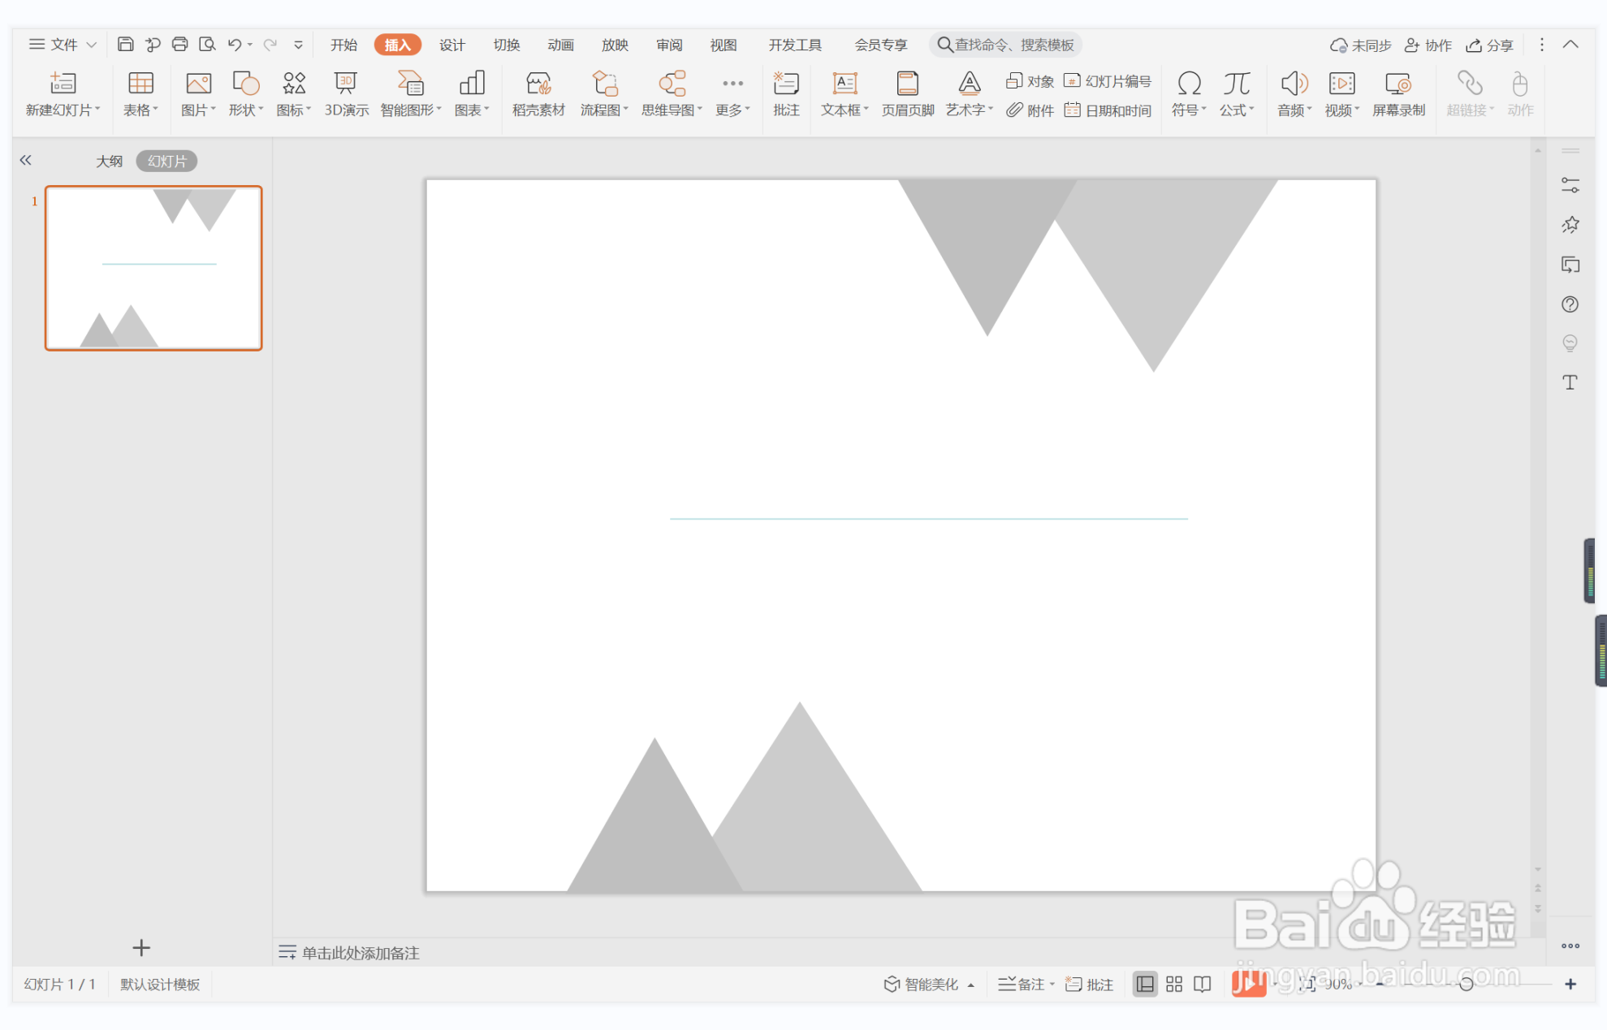Click the 3D presentation icon
The height and width of the screenshot is (1030, 1607).
(346, 94)
